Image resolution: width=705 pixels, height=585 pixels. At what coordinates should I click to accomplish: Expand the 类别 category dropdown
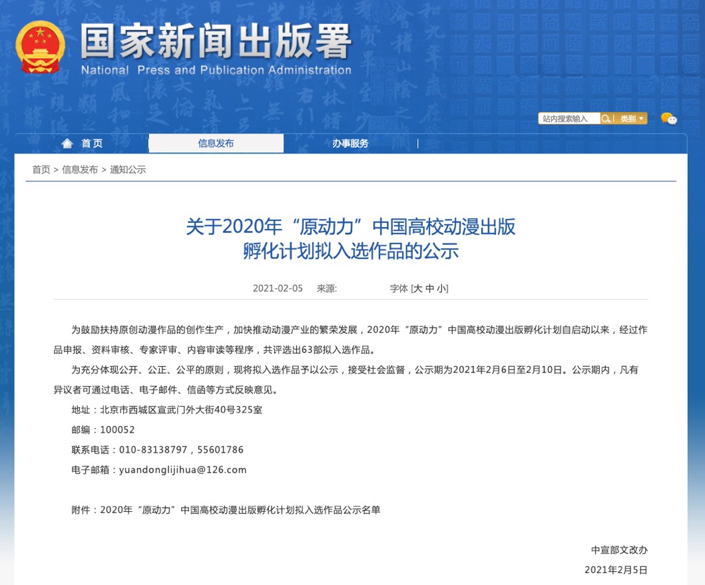(x=632, y=118)
